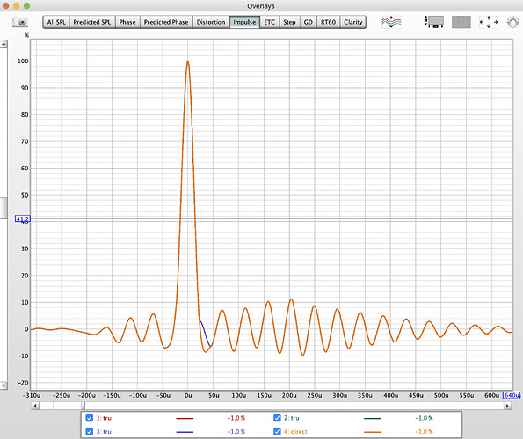Viewport: 523px width, 439px height.
Task: Switch to the All SPL tab
Action: pyautogui.click(x=56, y=22)
